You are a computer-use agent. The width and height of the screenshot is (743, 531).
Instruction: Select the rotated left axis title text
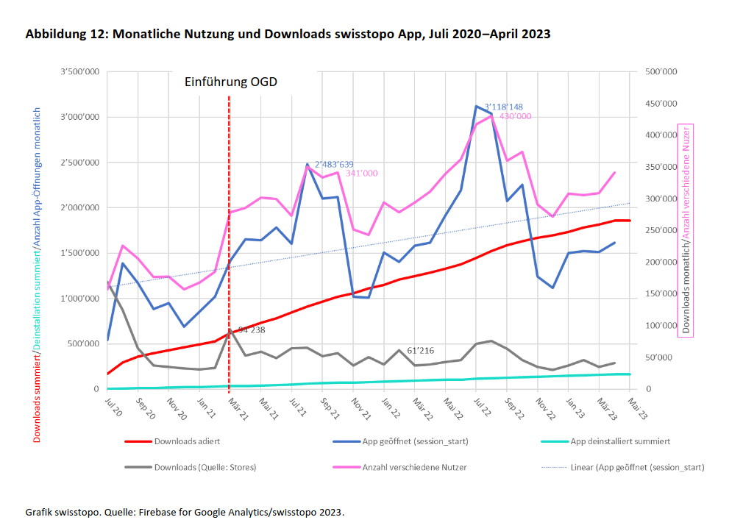[x=37, y=275]
